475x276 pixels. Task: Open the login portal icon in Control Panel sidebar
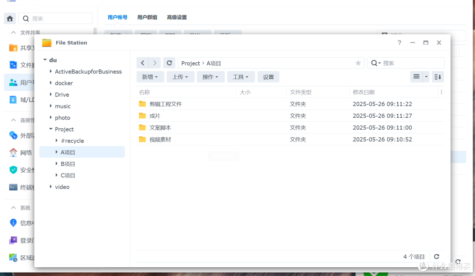click(x=13, y=240)
